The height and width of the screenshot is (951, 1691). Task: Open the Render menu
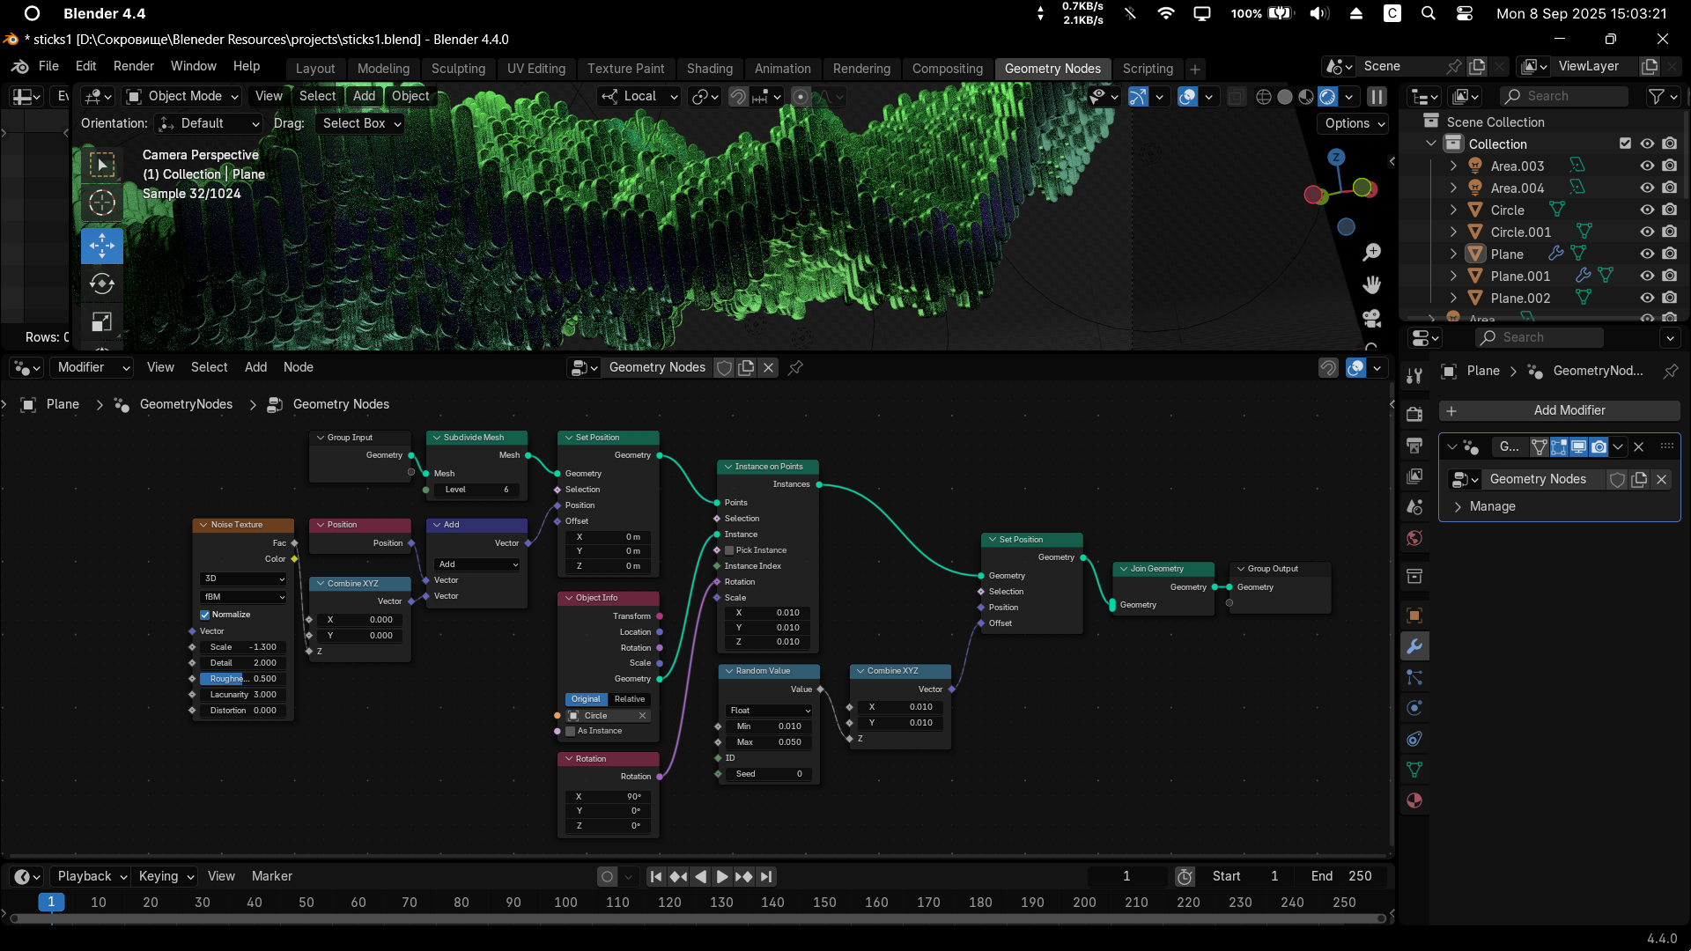[x=133, y=66]
